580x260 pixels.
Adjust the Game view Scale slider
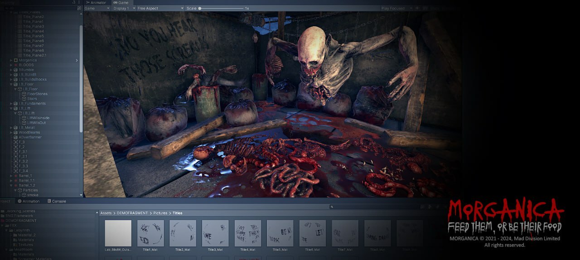[222, 8]
